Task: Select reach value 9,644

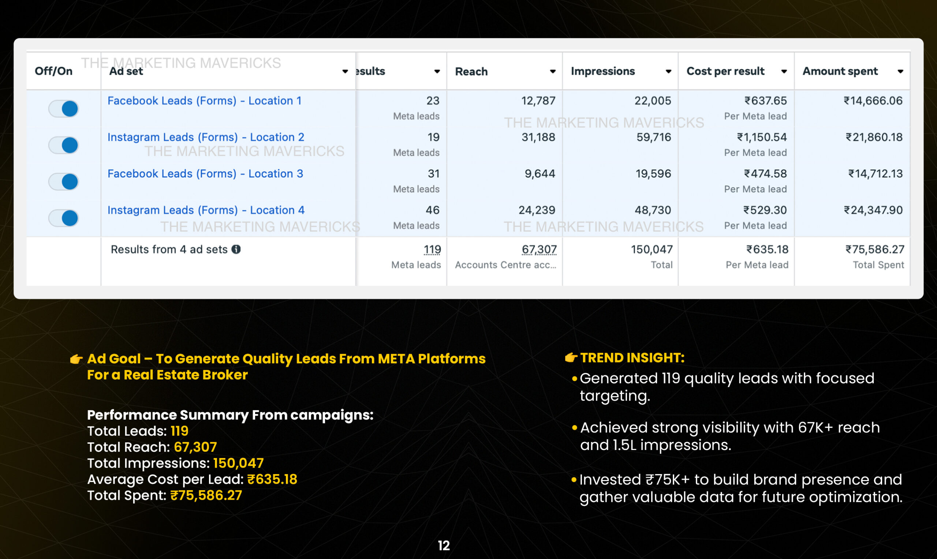Action: (x=540, y=174)
